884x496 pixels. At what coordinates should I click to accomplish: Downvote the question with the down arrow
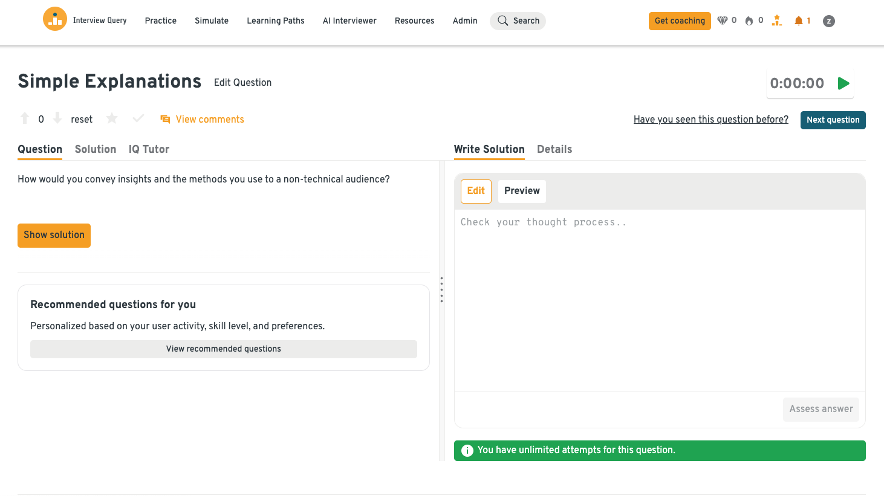coord(57,118)
